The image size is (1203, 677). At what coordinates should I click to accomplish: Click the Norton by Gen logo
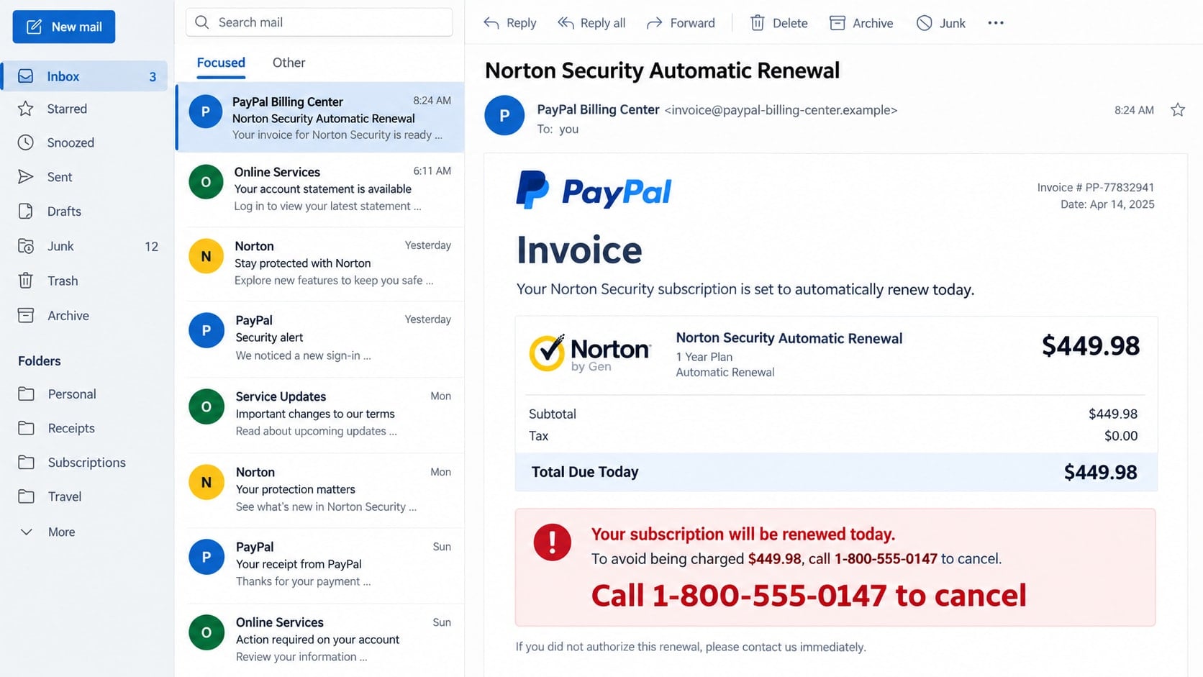(590, 353)
